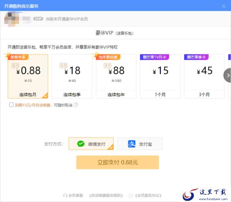Viewport: 231px width, 202px height.
Task: Click the 新客专享 badge
Action: point(18,57)
